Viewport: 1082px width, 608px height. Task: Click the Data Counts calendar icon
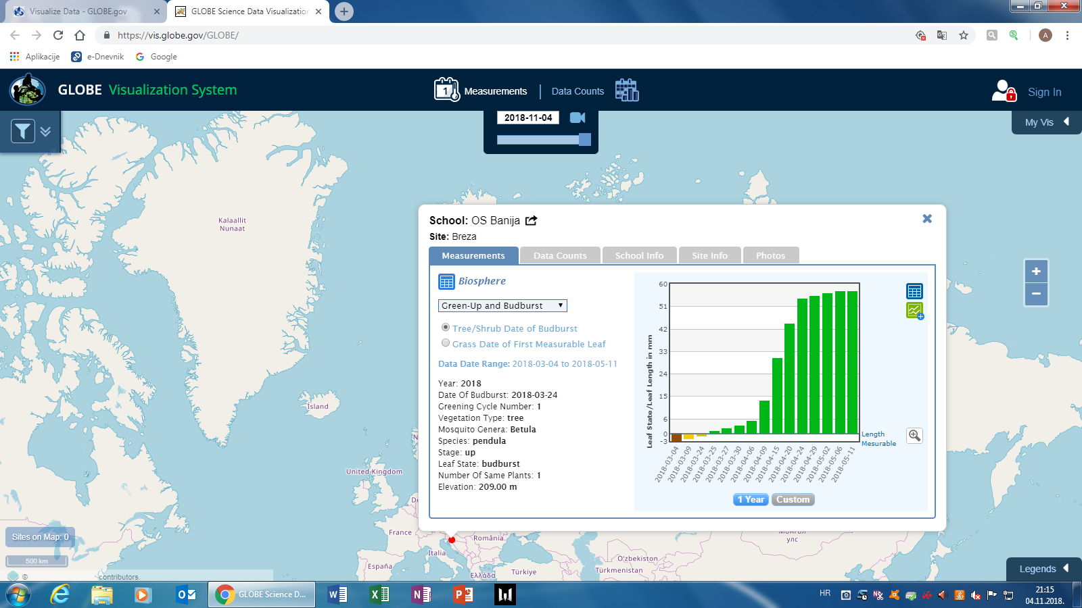point(626,90)
